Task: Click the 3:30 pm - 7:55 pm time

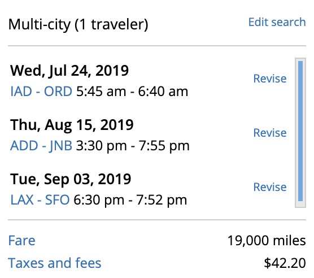Action: [133, 146]
